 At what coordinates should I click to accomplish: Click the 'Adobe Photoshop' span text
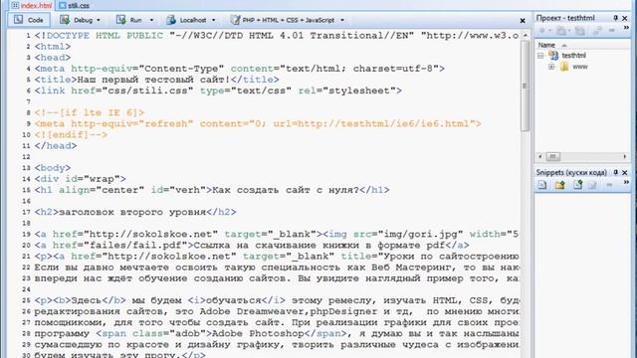coord(258,334)
